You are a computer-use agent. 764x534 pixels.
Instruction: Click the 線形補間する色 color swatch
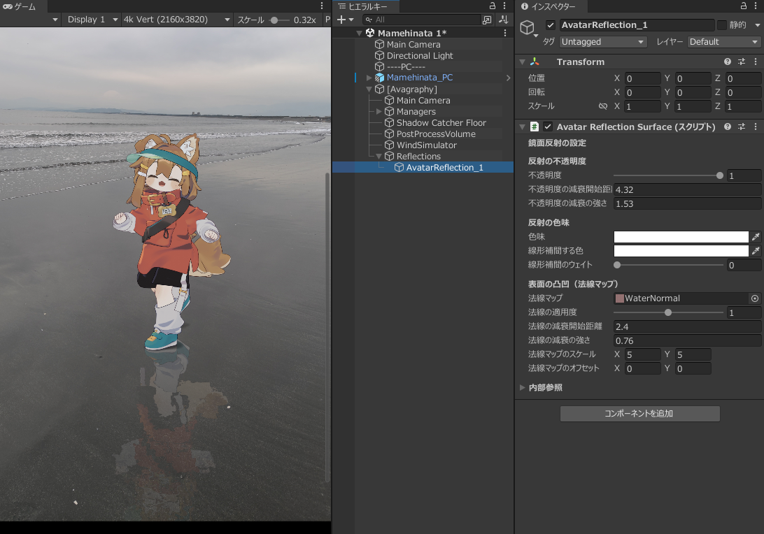point(681,251)
